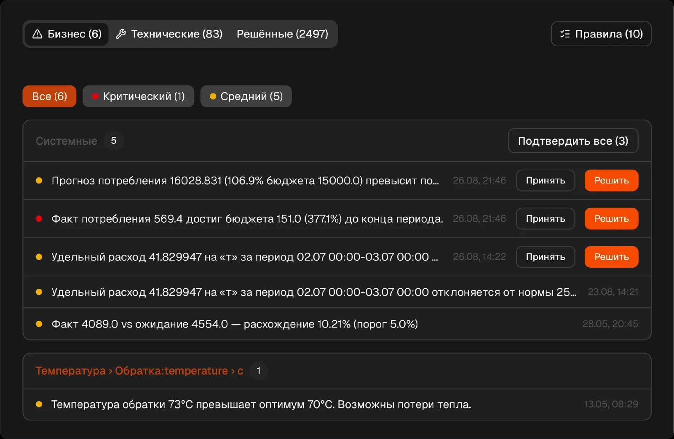The width and height of the screenshot is (674, 439).
Task: Click timestamp 26.08, 21:46 of Прогноз alert
Action: tap(479, 181)
